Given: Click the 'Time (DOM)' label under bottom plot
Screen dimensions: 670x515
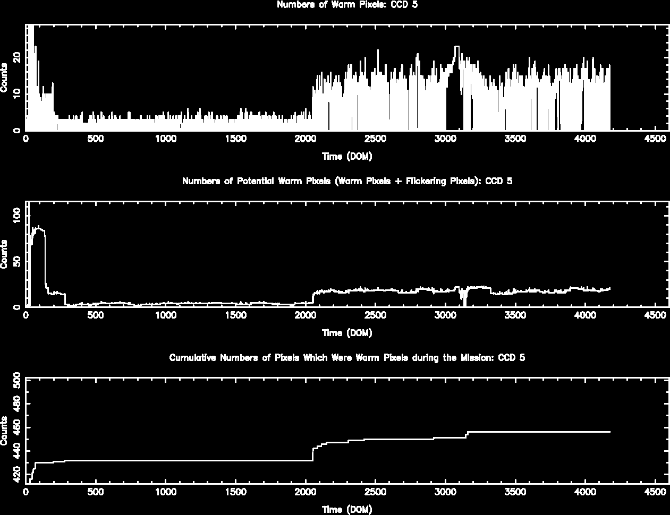Looking at the screenshot, I should coord(347,510).
